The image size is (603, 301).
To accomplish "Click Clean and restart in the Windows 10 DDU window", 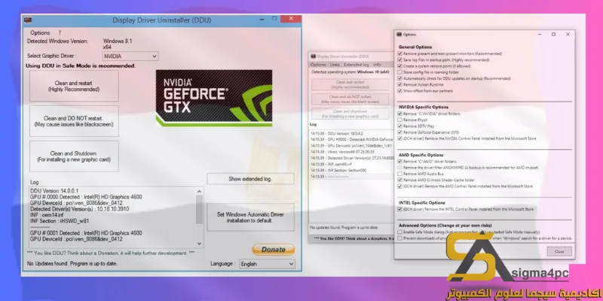I will click(x=350, y=84).
